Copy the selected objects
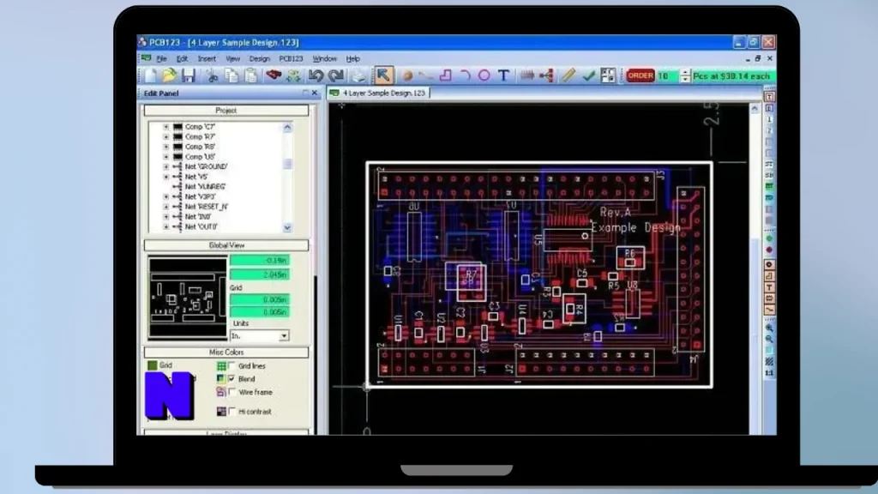Viewport: 878px width, 494px height. coord(232,75)
